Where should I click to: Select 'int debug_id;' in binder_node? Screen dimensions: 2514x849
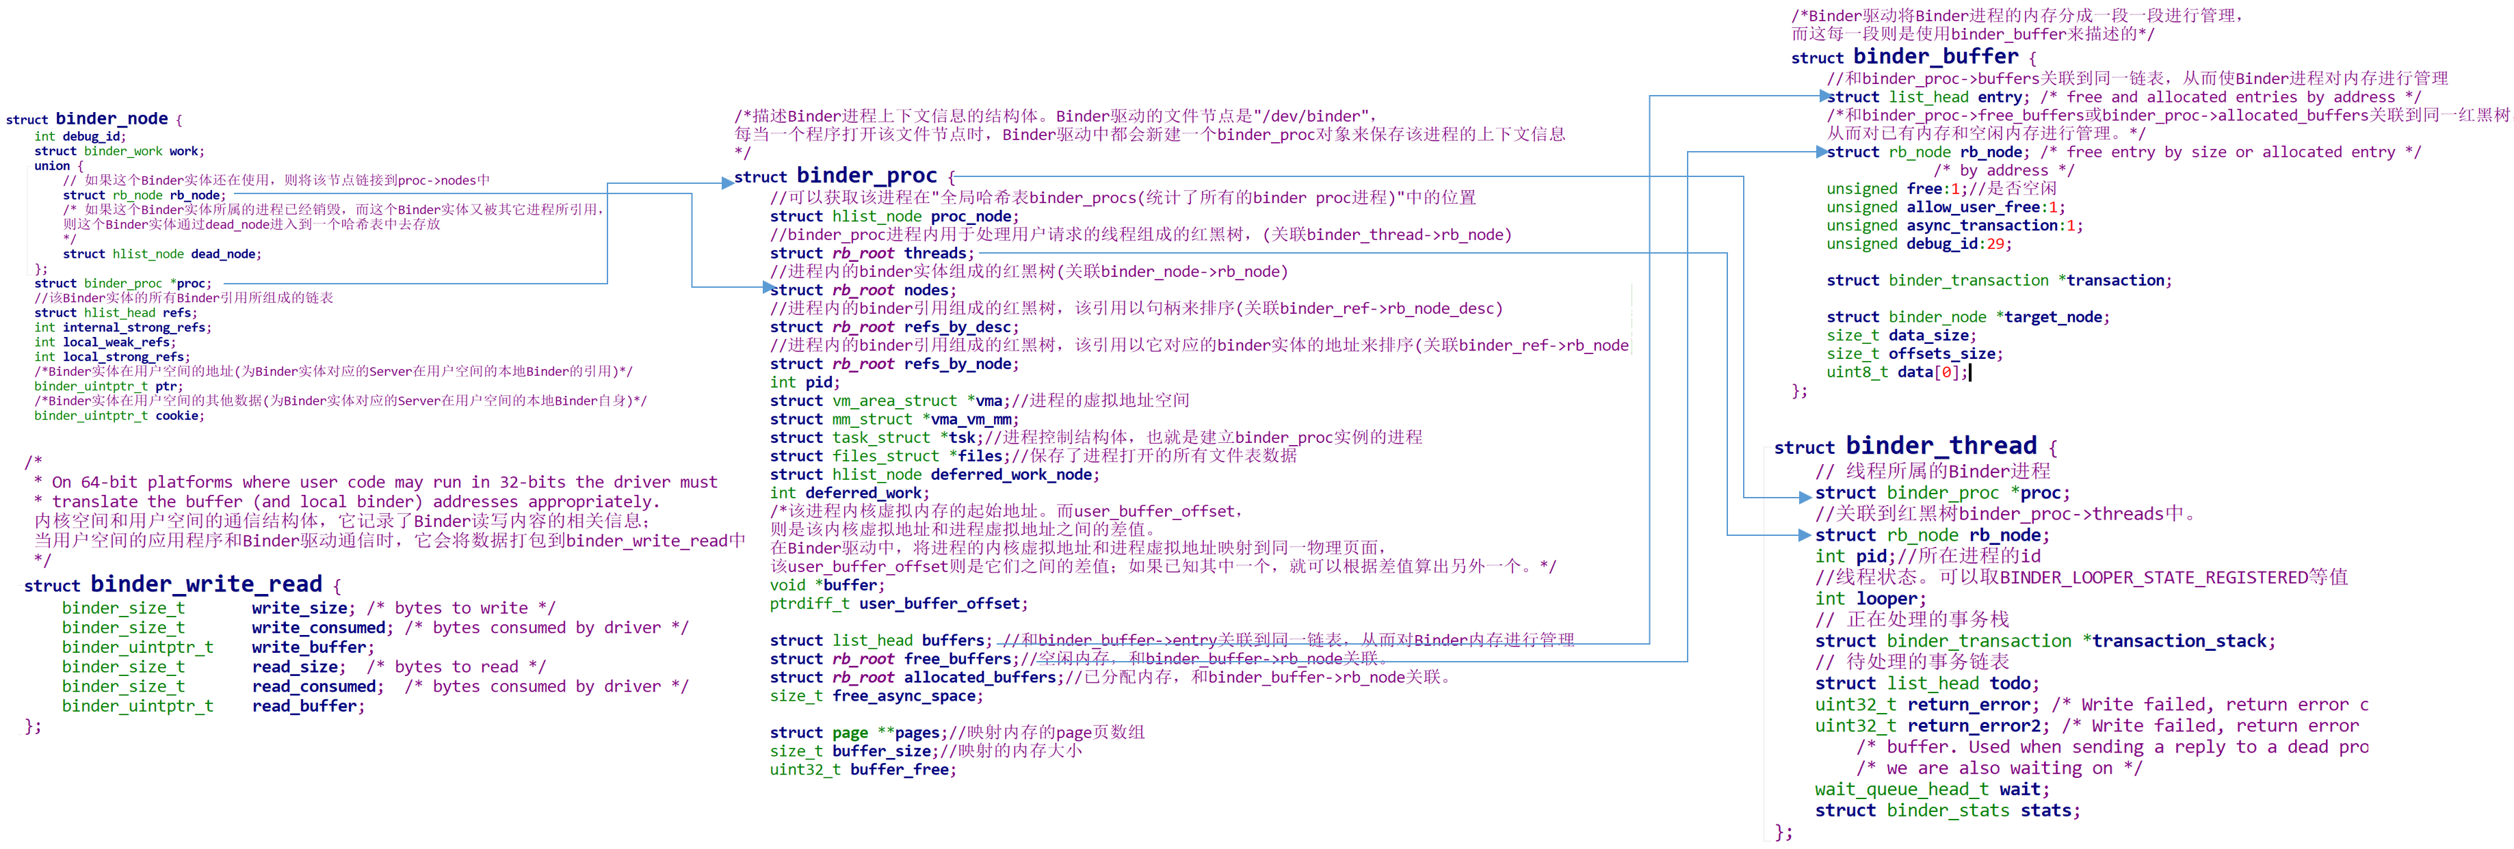coord(80,137)
